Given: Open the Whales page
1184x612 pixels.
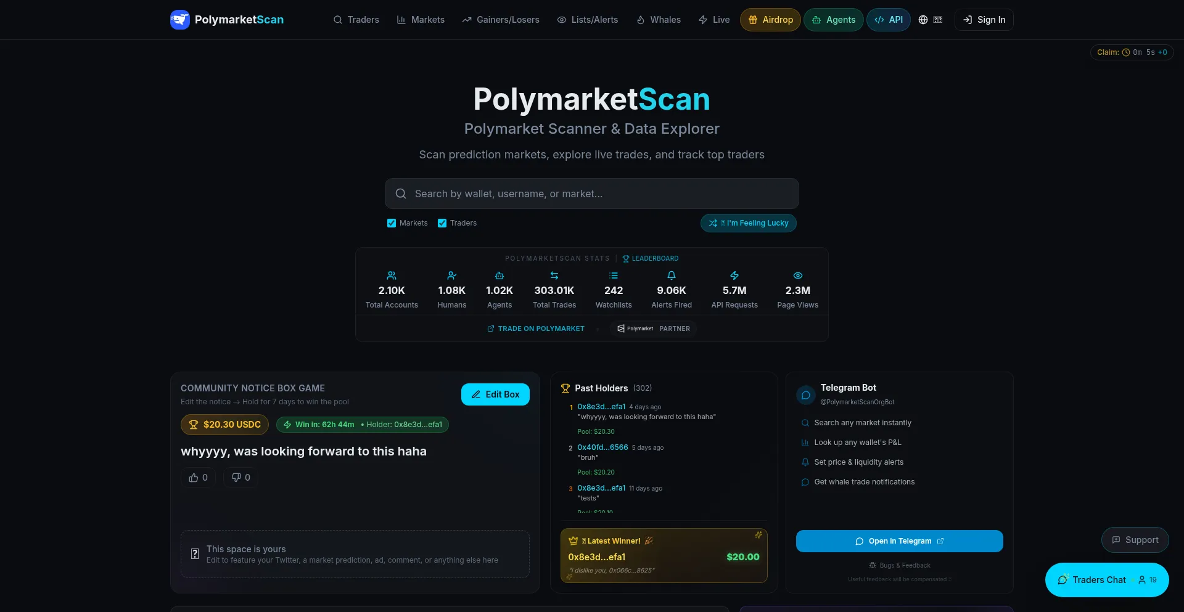Looking at the screenshot, I should pyautogui.click(x=659, y=20).
